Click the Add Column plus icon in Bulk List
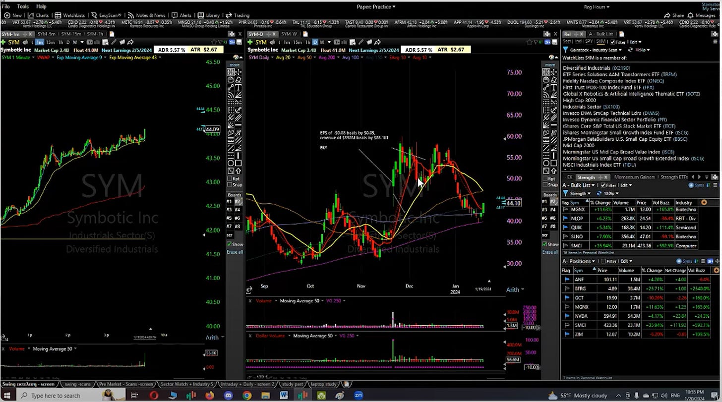 coord(704,202)
